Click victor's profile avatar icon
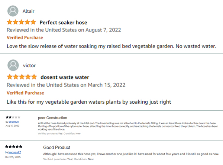This screenshot has height=165, width=223. click(13, 65)
